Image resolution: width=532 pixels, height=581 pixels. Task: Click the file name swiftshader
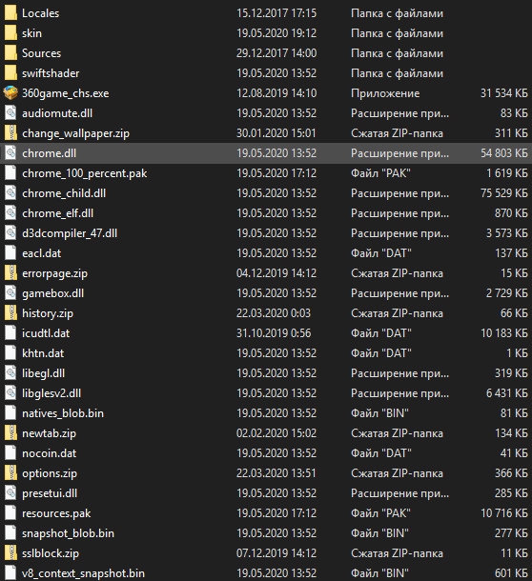[51, 73]
